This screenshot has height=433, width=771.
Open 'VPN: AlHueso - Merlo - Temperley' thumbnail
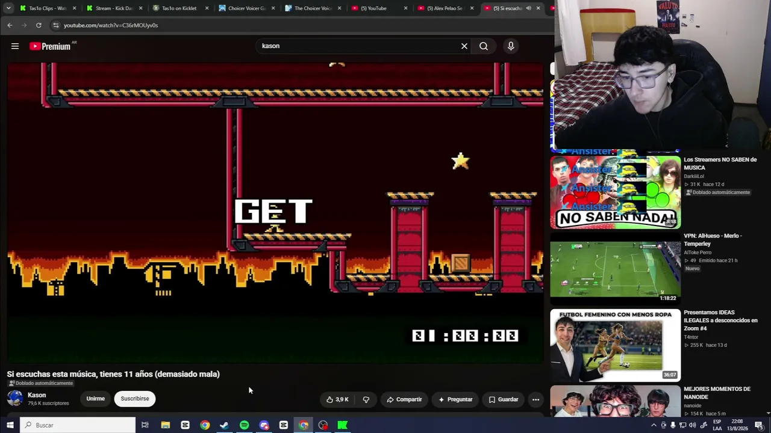click(x=615, y=268)
